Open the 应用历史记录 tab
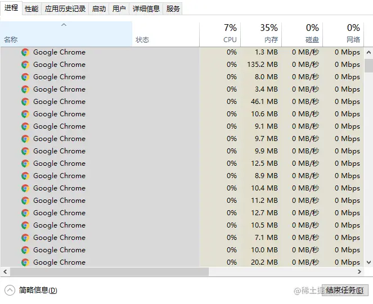Image resolution: width=373 pixels, height=304 pixels. (x=65, y=9)
